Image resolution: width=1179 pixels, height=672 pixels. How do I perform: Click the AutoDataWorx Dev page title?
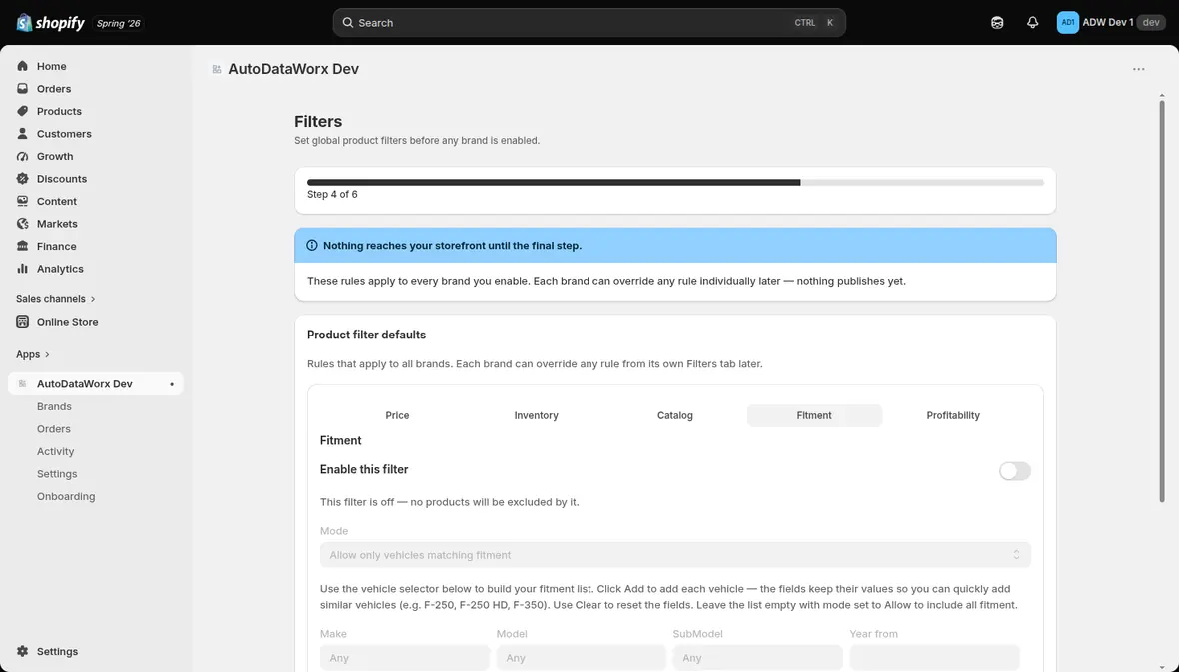[293, 69]
